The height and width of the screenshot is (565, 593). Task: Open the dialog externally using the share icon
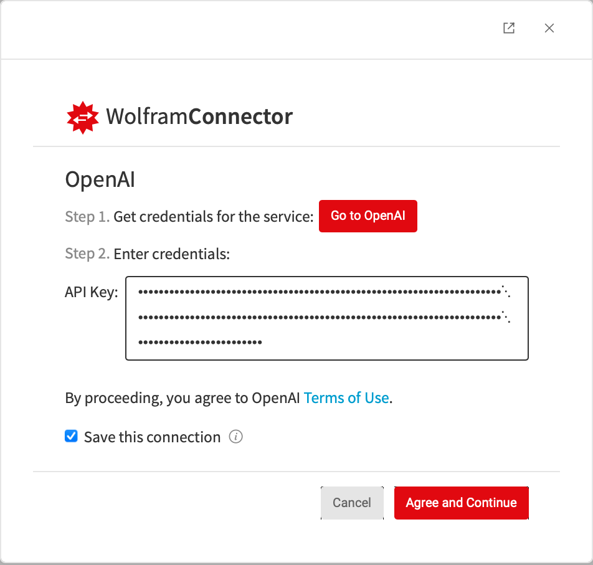[x=508, y=28]
